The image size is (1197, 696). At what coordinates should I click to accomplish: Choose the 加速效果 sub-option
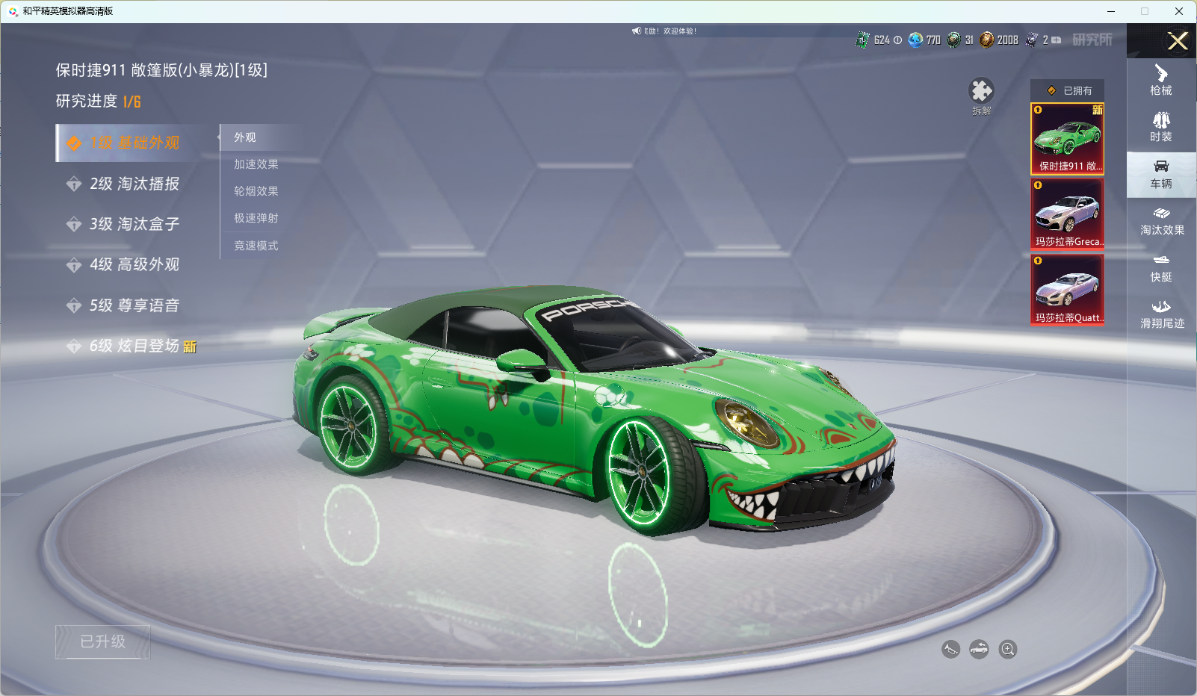pos(256,164)
